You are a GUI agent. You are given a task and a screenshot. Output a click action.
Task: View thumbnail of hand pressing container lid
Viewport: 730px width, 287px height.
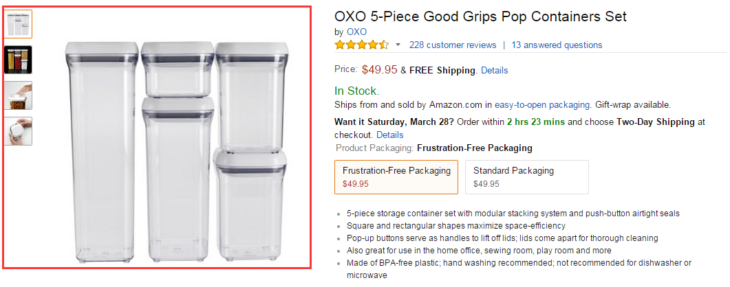coord(18,95)
